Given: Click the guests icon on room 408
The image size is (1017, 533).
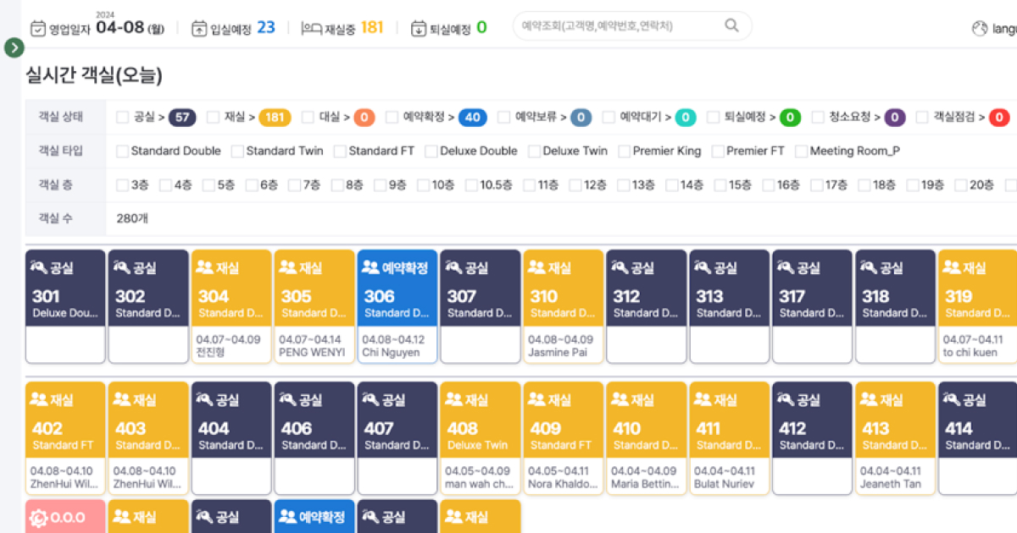Looking at the screenshot, I should 454,399.
